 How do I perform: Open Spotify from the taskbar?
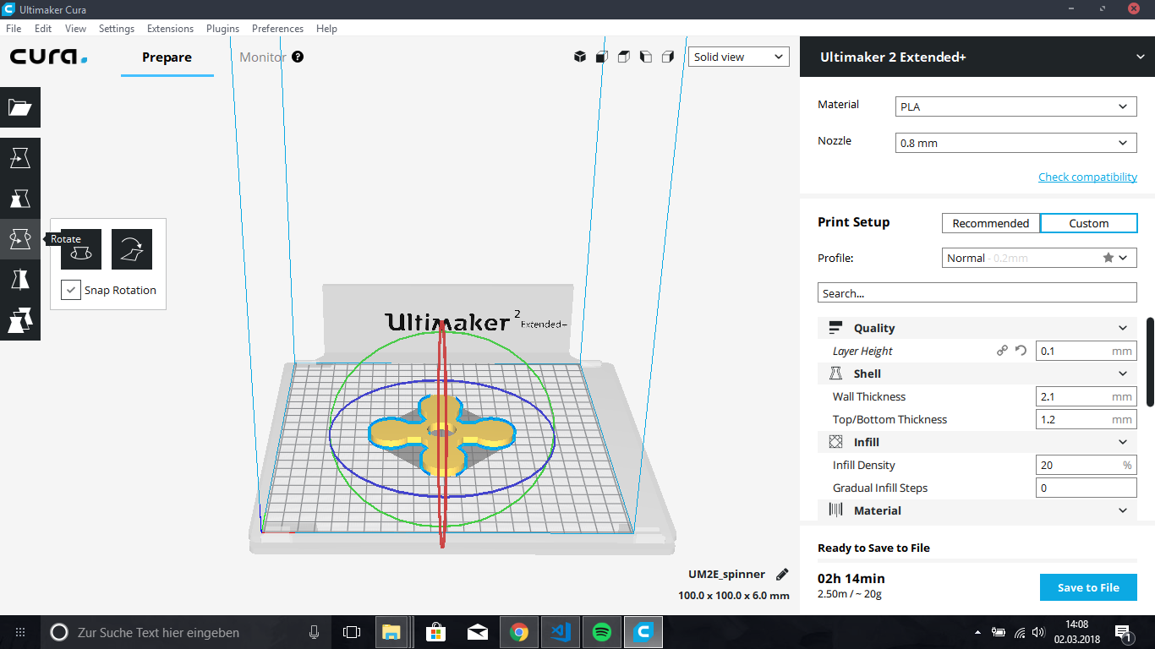pyautogui.click(x=602, y=632)
